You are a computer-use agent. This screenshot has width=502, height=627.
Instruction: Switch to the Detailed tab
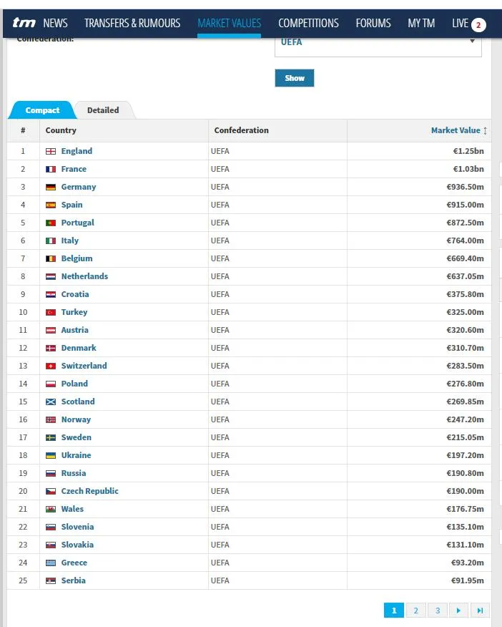coord(103,110)
